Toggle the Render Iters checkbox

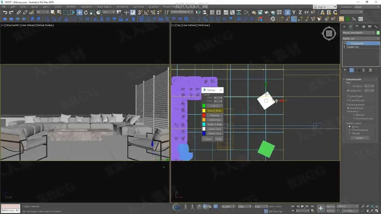pos(348,91)
